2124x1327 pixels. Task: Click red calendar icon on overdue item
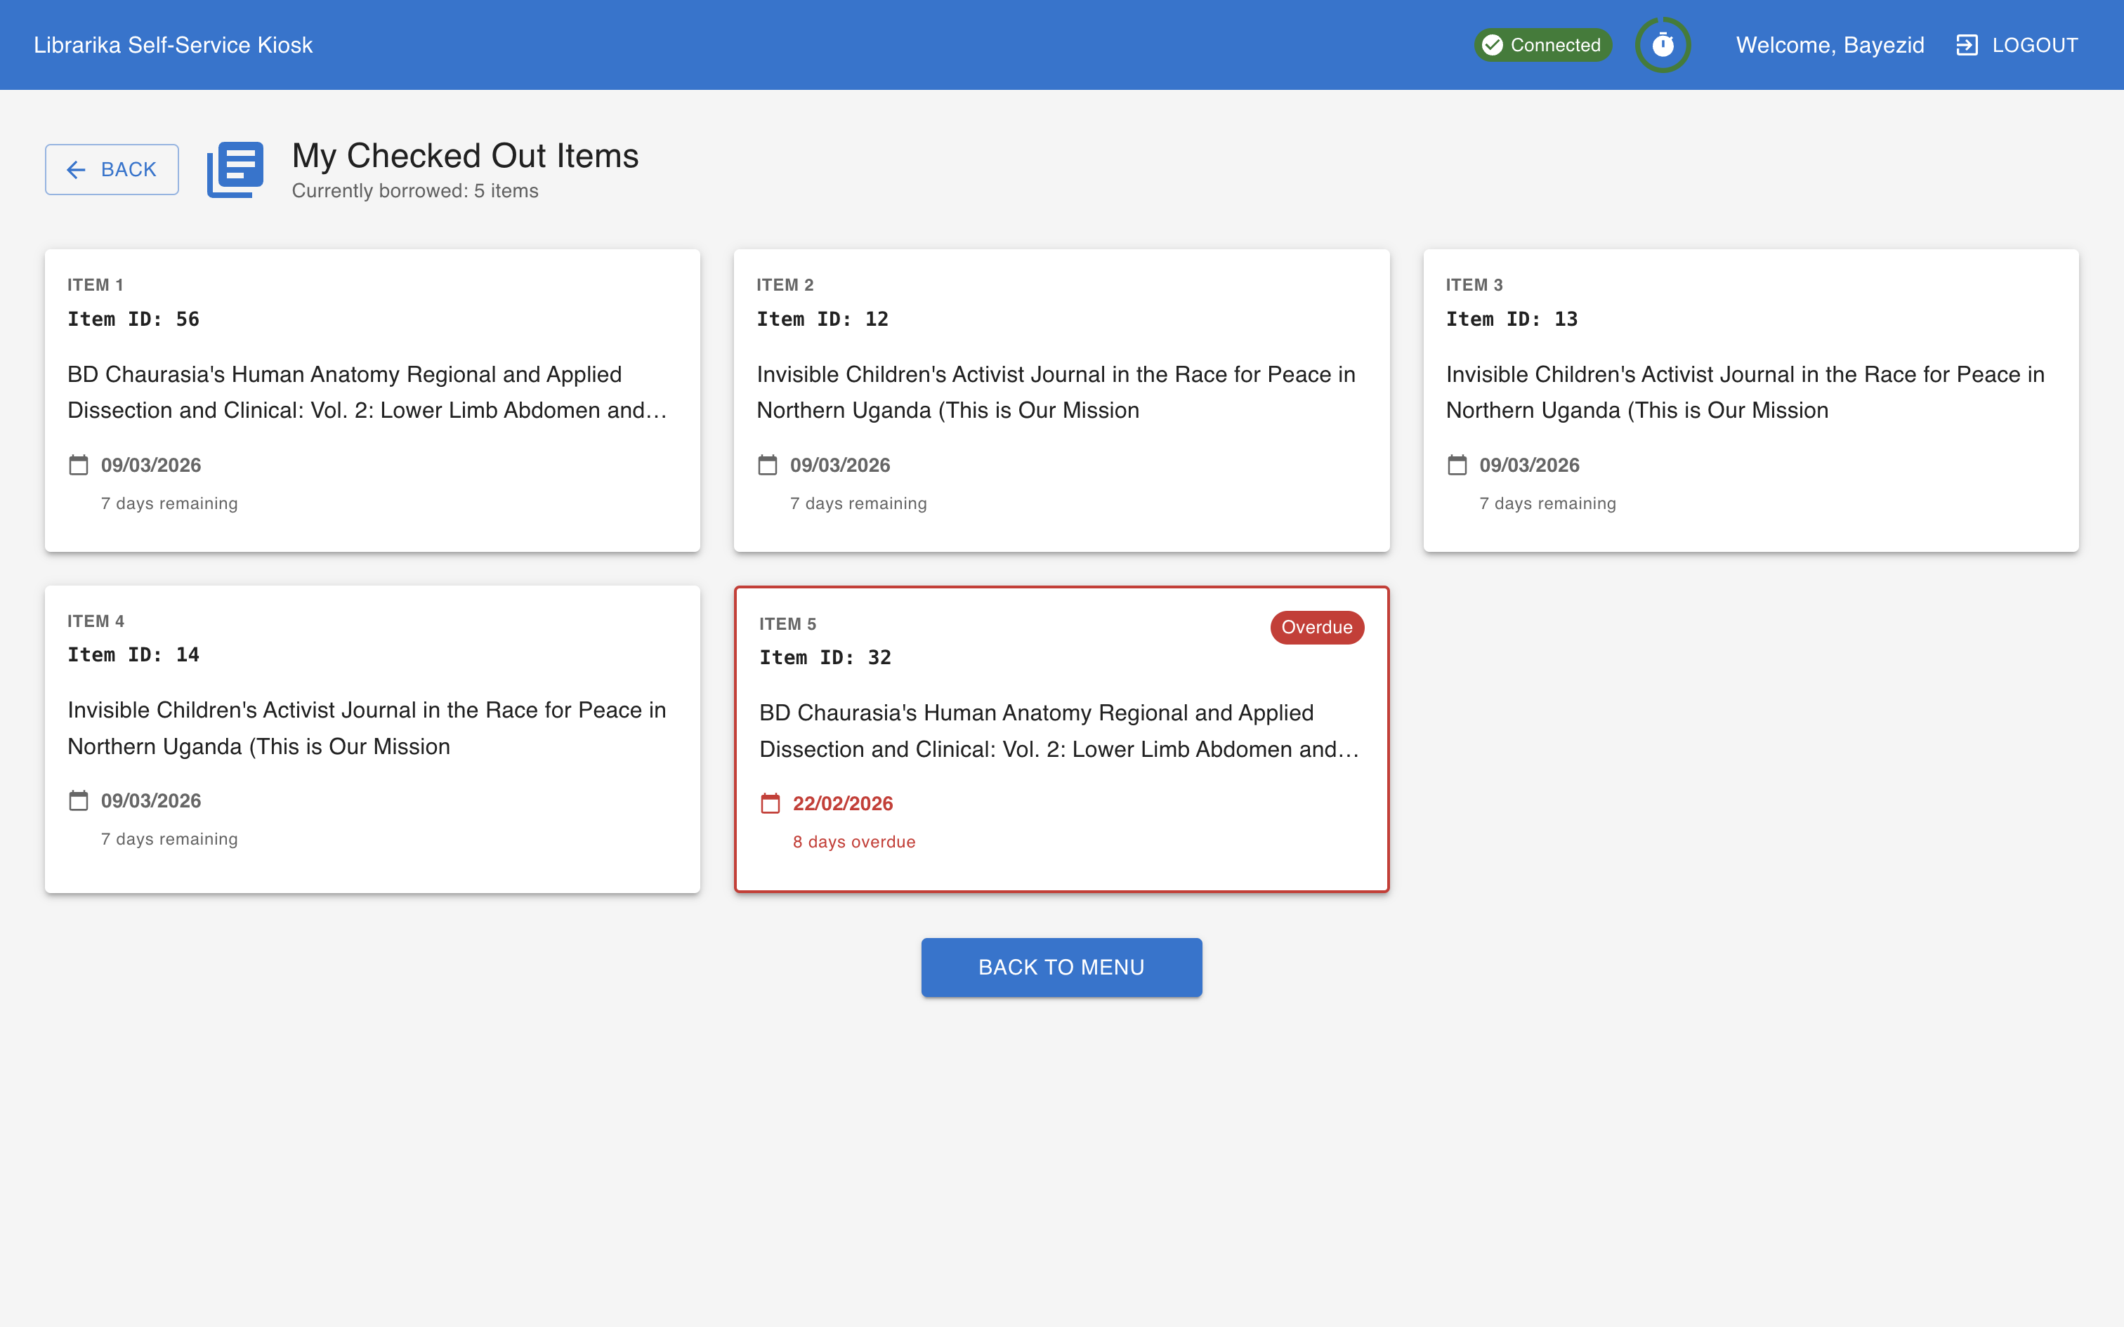(x=770, y=803)
